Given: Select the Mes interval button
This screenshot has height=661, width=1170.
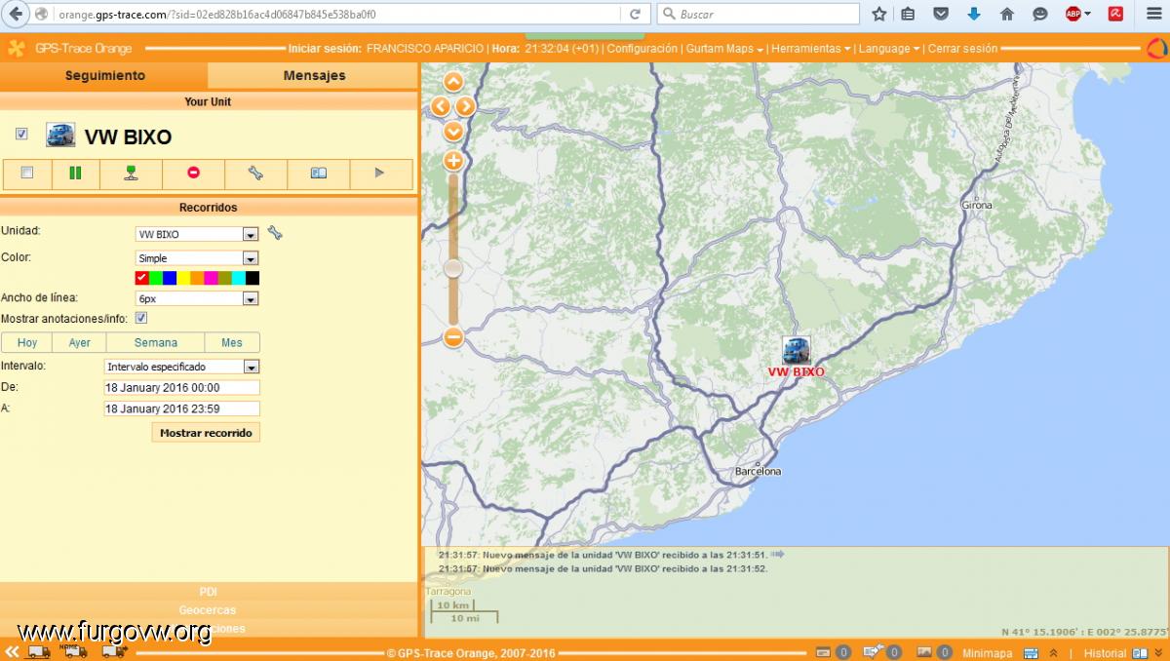Looking at the screenshot, I should tap(232, 342).
